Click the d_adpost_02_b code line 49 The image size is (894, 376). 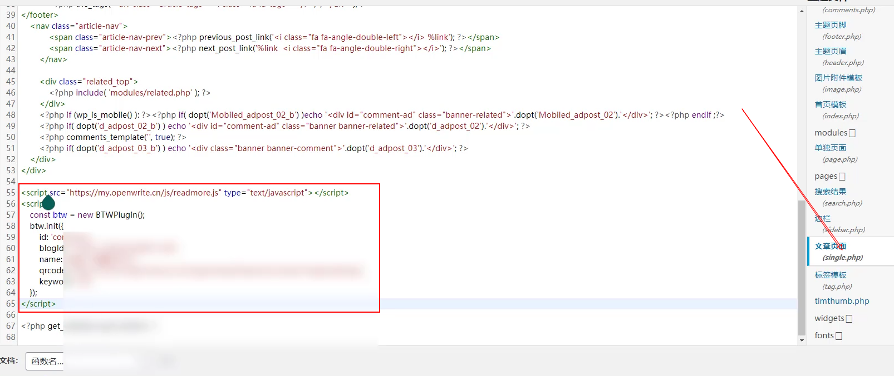284,126
